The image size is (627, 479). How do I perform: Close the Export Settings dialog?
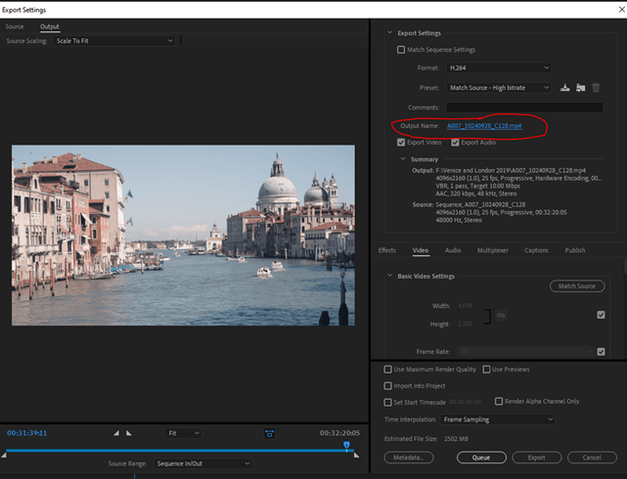[622, 9]
